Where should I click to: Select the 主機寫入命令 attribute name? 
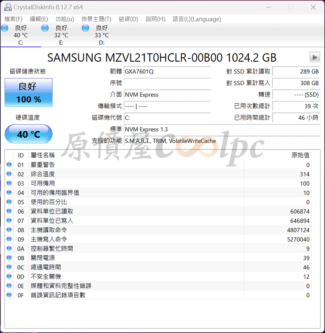pyautogui.click(x=49, y=239)
